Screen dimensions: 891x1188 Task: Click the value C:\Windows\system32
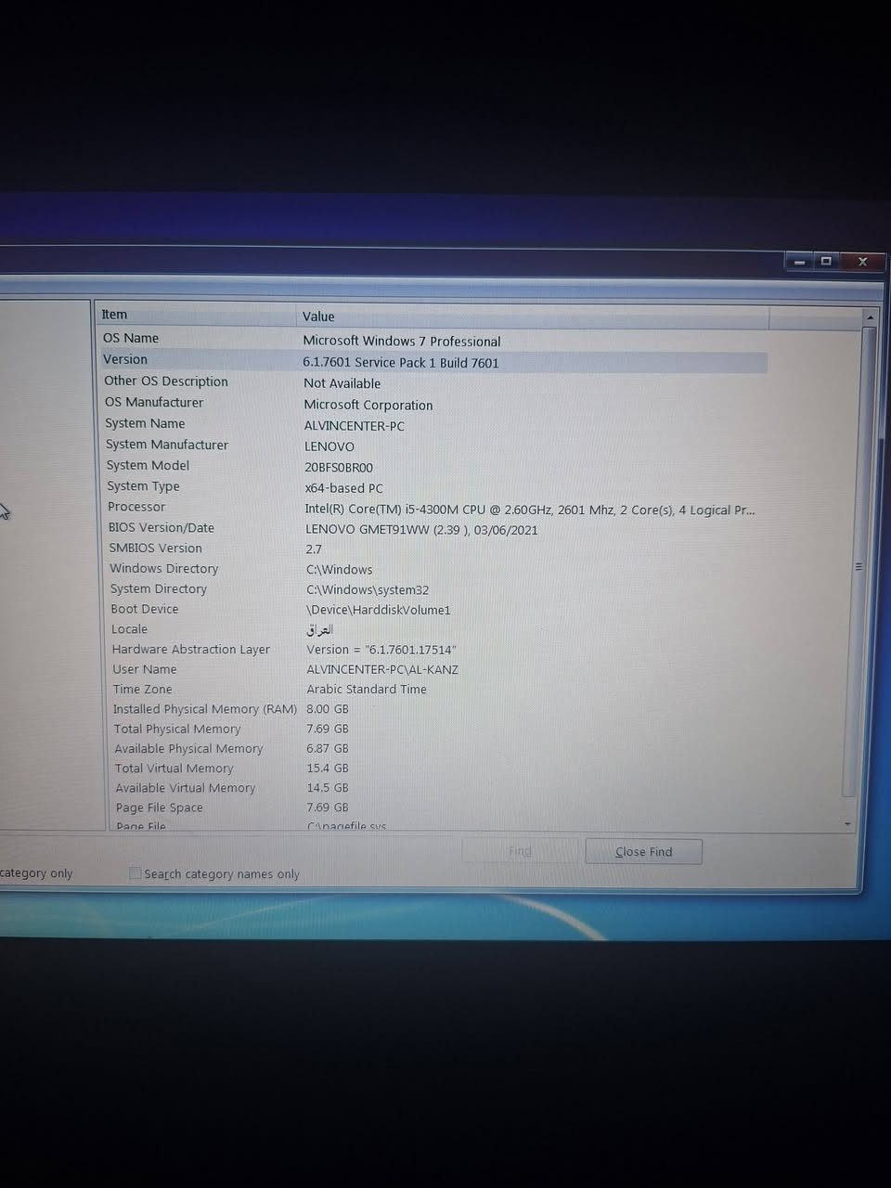pyautogui.click(x=368, y=589)
